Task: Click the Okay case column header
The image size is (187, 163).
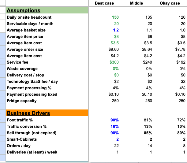Action: tap(170, 3)
